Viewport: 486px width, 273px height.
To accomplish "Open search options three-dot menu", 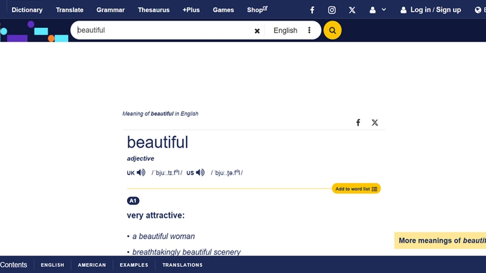I will point(309,30).
